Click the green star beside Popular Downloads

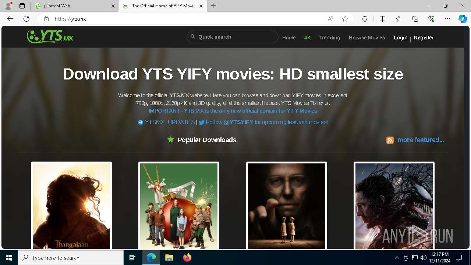tap(170, 139)
